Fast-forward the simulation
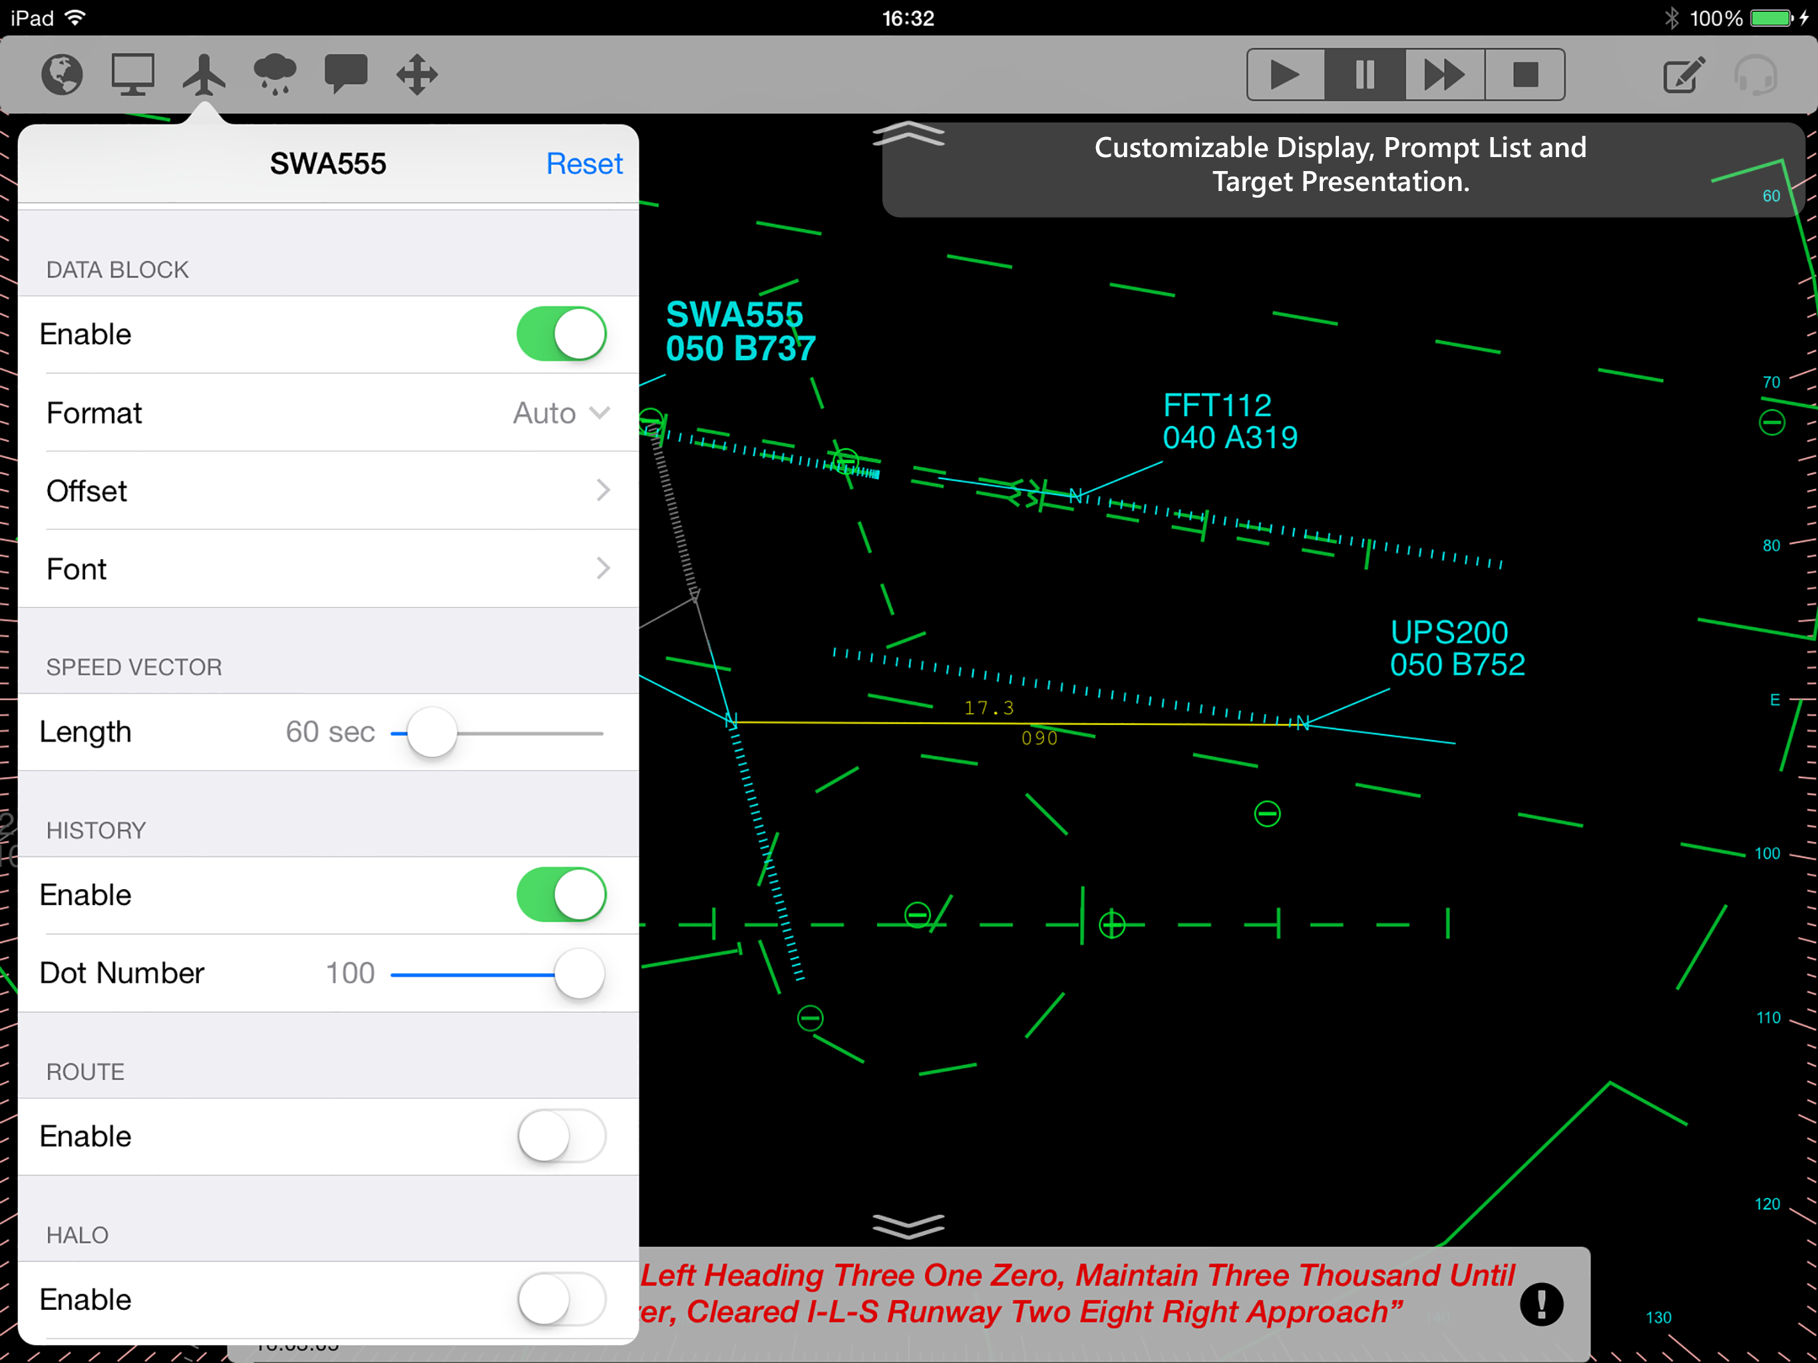This screenshot has width=1818, height=1363. tap(1444, 75)
